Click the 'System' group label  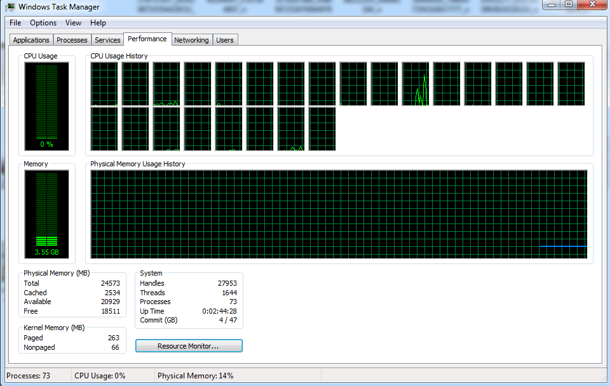pyautogui.click(x=151, y=273)
